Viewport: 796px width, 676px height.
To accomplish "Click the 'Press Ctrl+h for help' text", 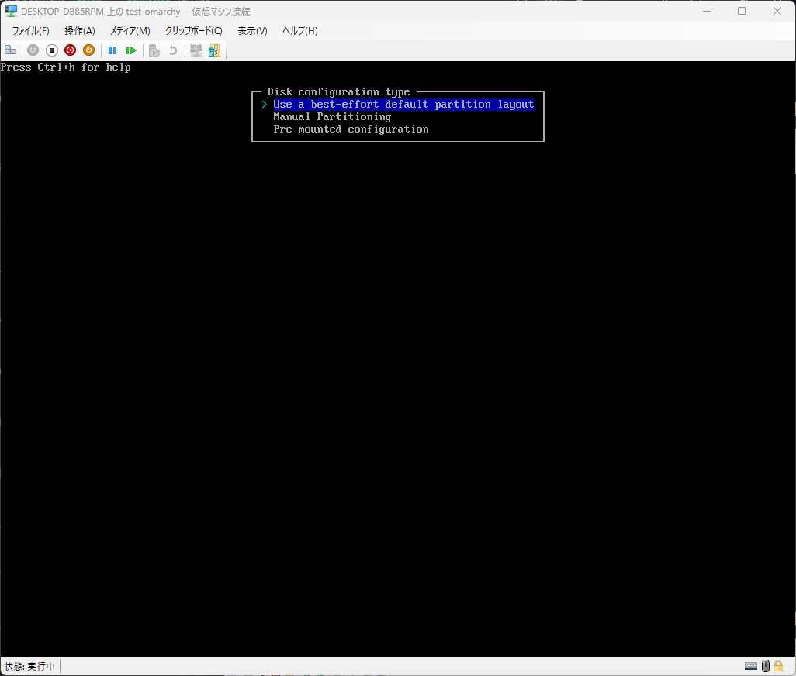I will [x=65, y=67].
